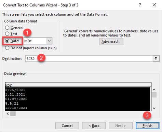Click the 1.21.2021 preview row

(x=78, y=94)
